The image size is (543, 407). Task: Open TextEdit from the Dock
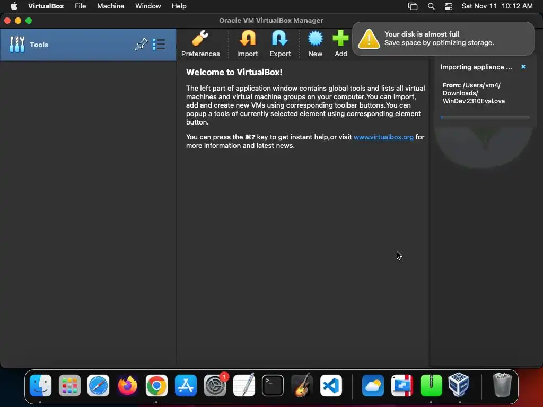point(244,385)
